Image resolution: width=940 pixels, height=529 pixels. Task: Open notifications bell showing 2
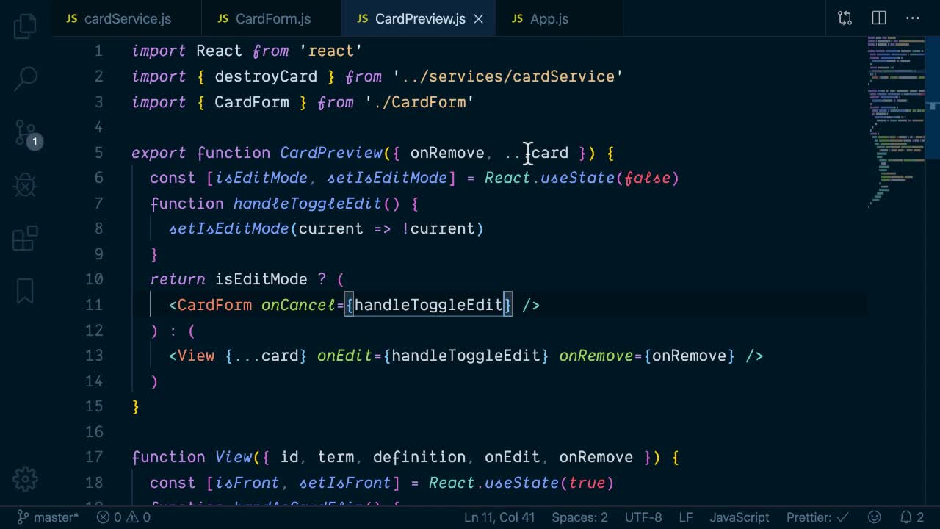pos(911,517)
